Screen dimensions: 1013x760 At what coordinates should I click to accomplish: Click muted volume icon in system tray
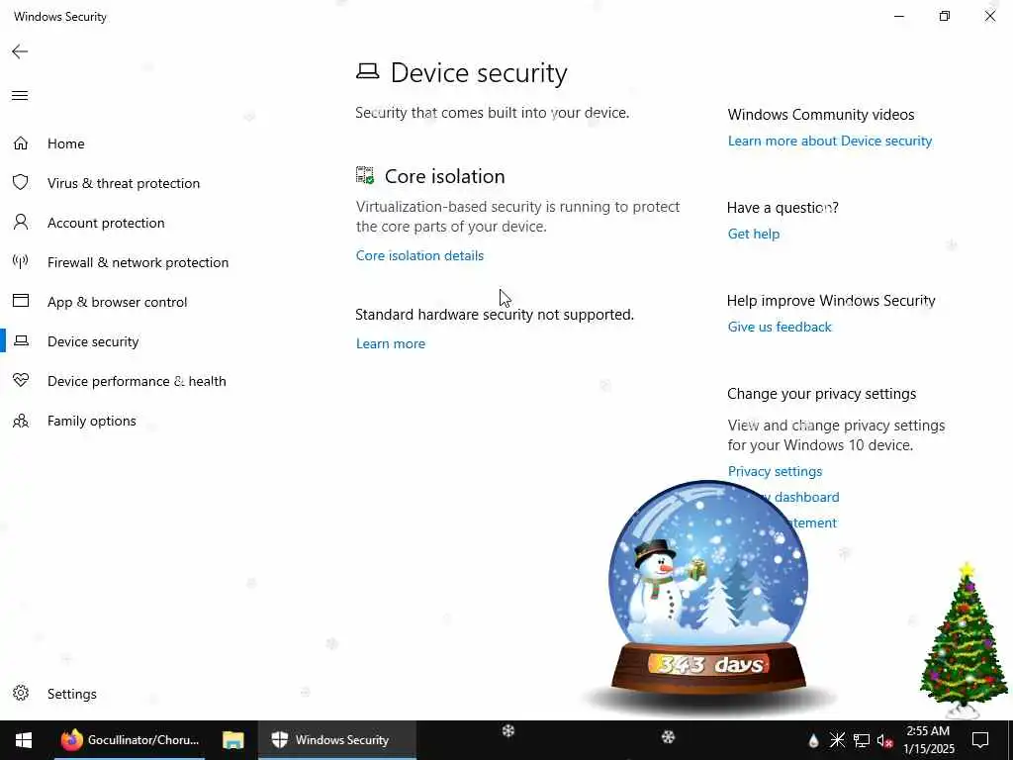point(884,740)
